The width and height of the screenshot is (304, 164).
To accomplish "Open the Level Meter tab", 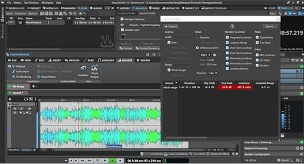I will [x=171, y=8].
